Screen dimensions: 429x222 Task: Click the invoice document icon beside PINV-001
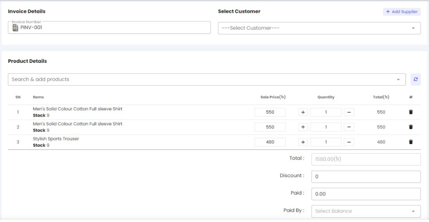[x=15, y=27]
